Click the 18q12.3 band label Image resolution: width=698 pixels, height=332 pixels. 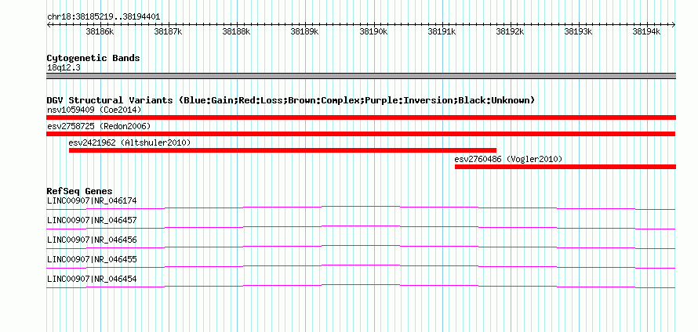(x=64, y=68)
